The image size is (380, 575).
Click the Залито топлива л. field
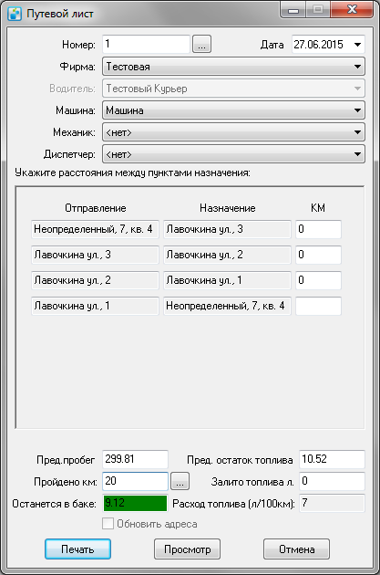coord(332,481)
